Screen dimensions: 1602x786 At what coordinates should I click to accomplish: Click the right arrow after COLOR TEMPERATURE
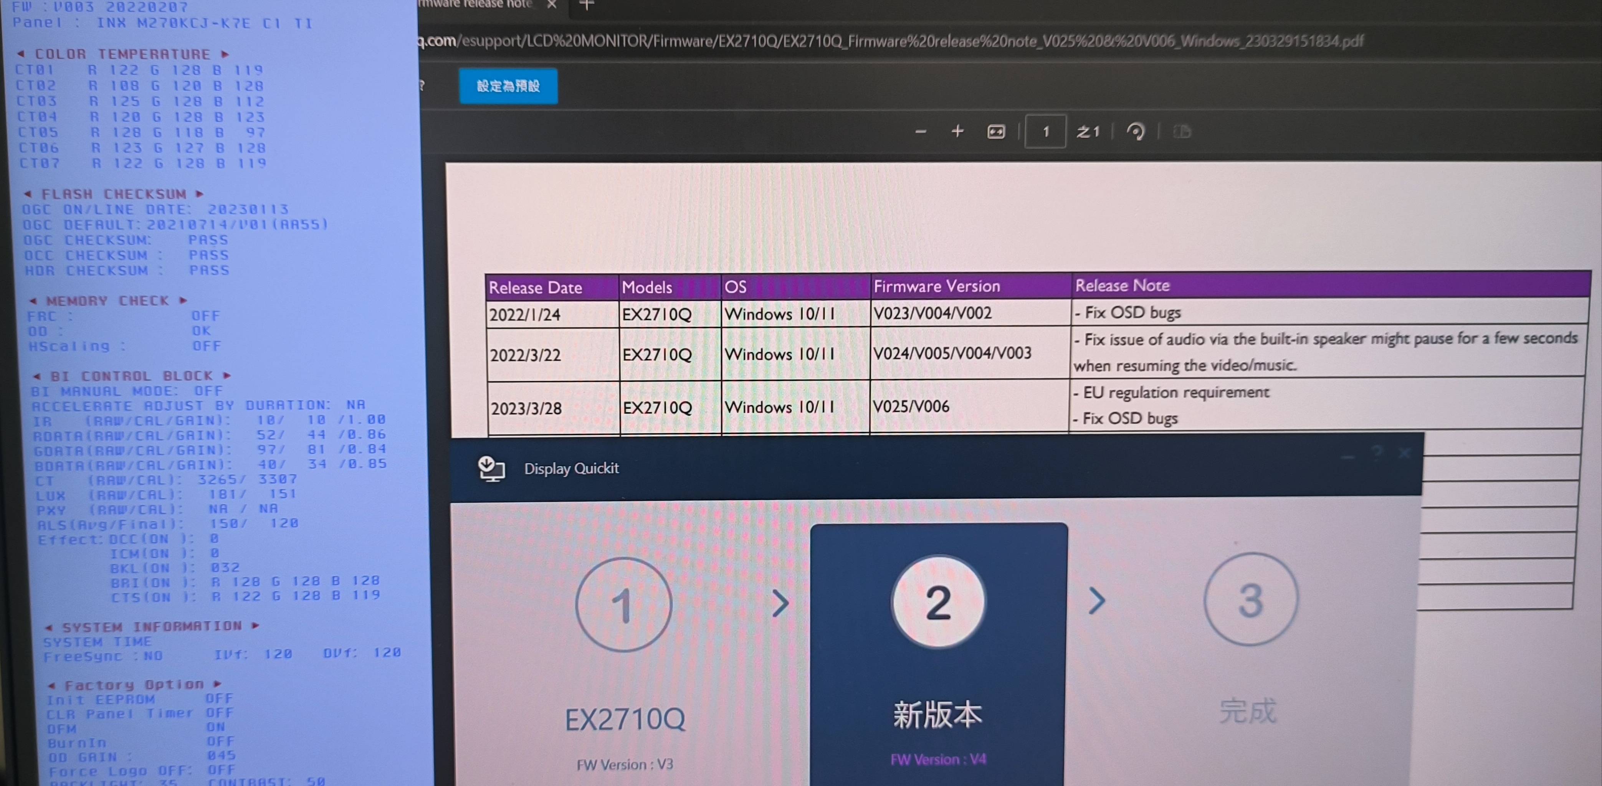225,54
